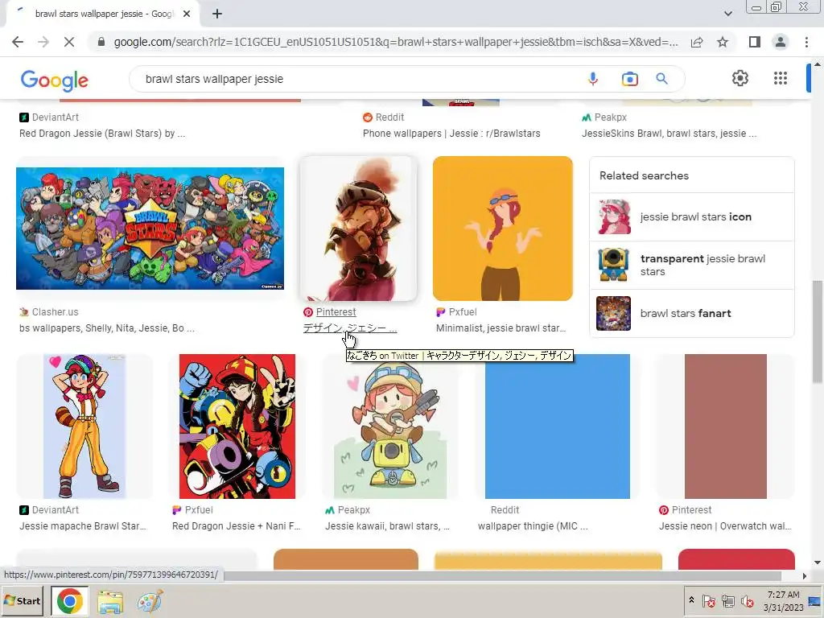824x618 pixels.
Task: Run search with the magnifying glass icon
Action: 661,79
